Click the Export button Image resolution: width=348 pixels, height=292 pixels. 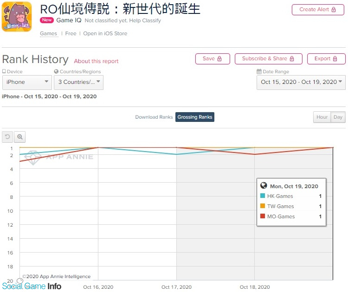point(326,59)
